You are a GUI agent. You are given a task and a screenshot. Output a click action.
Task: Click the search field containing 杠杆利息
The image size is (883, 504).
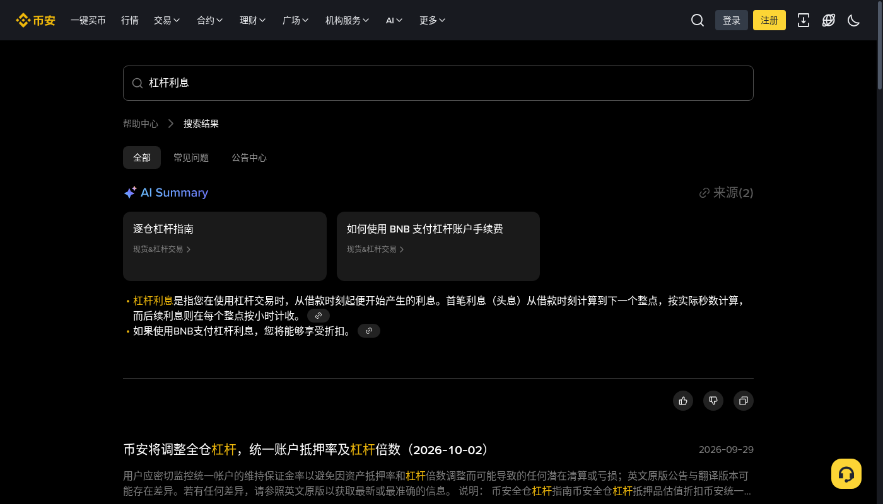click(x=438, y=83)
